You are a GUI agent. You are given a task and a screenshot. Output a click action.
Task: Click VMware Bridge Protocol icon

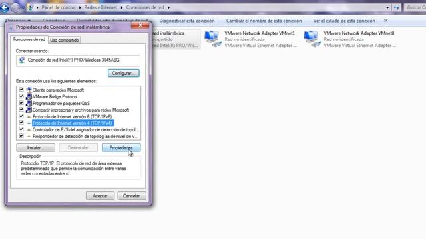click(29, 96)
